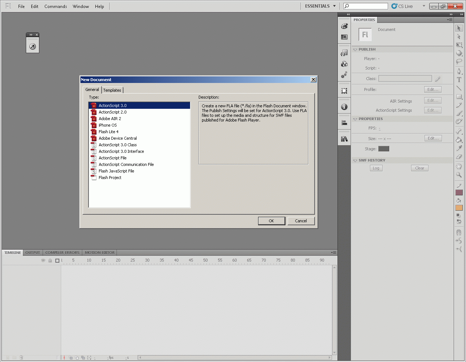The width and height of the screenshot is (466, 362).
Task: Click the Clear button in SWF History
Action: tap(420, 168)
